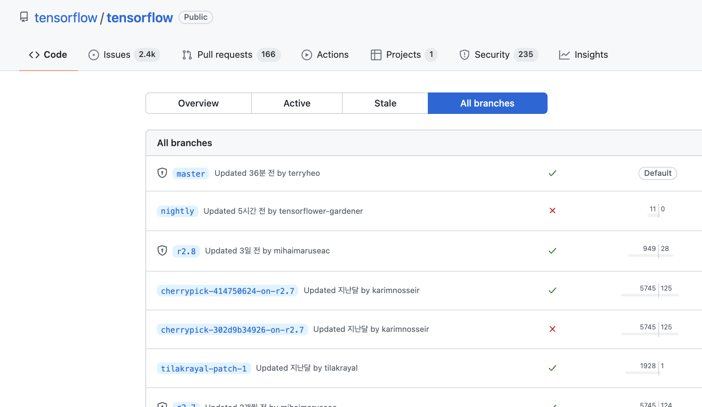702x407 pixels.
Task: Click the 235 security counter
Action: 526,54
